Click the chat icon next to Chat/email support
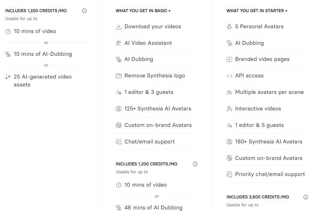This screenshot has height=211, width=323. 119,142
